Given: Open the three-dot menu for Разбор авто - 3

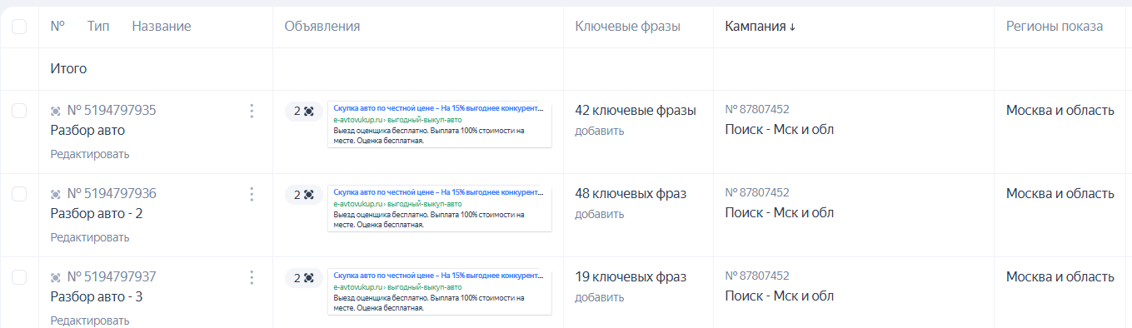Looking at the screenshot, I should coord(252,277).
